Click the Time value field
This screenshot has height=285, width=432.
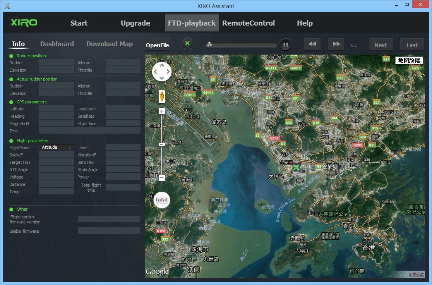tap(90, 130)
